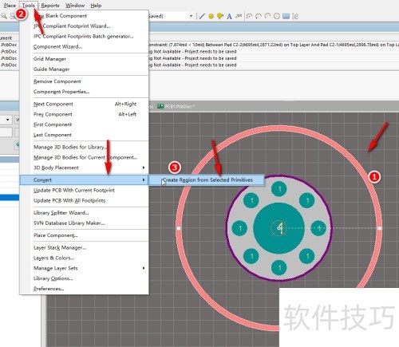Expand the 3D Body Placement submenu arrow
The height and width of the screenshot is (347, 399).
[x=144, y=168]
